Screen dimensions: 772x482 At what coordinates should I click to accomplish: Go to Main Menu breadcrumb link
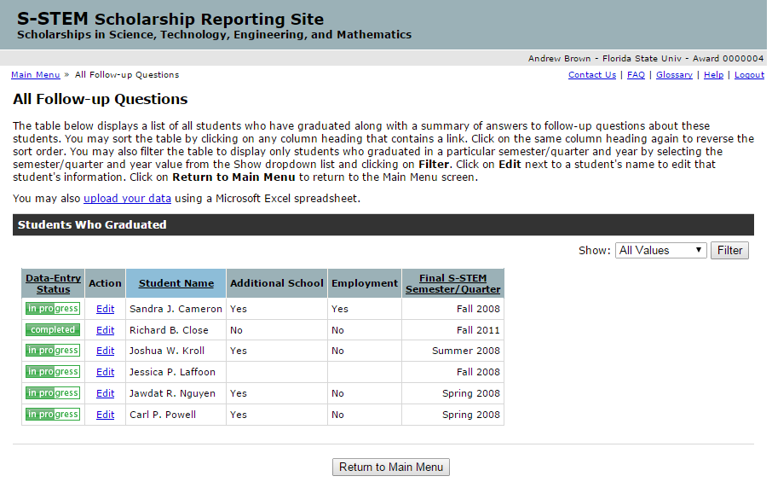35,75
